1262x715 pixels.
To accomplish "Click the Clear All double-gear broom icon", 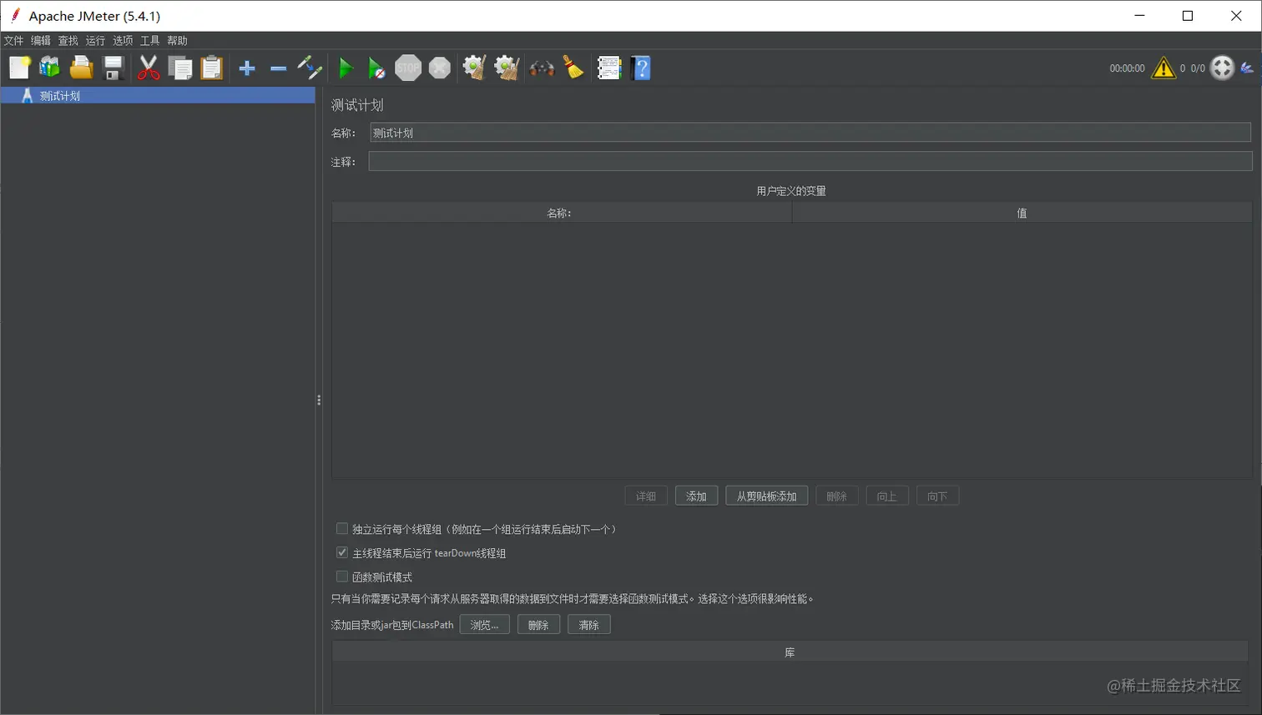I will click(507, 68).
